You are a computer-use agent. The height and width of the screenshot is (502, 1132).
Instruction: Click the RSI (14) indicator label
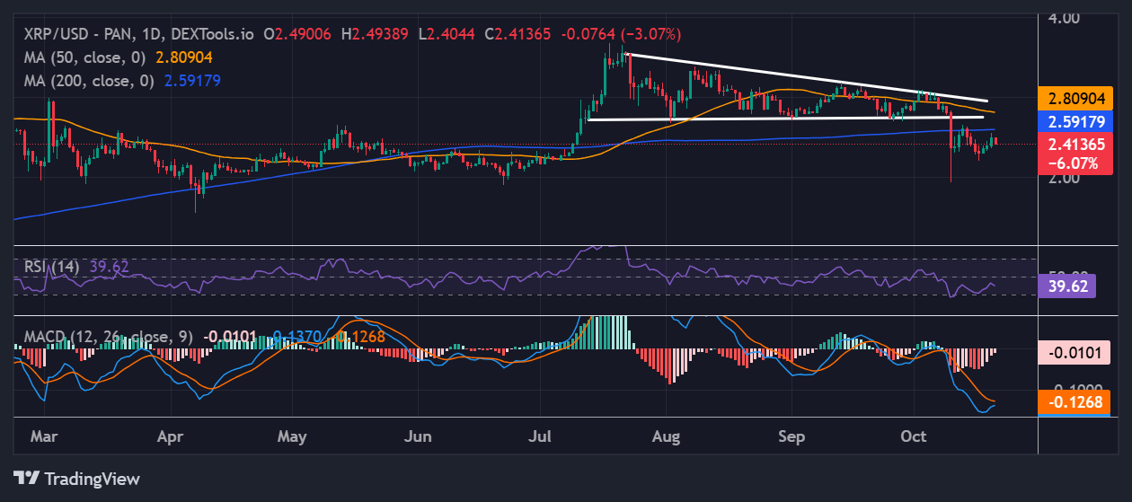click(x=50, y=266)
